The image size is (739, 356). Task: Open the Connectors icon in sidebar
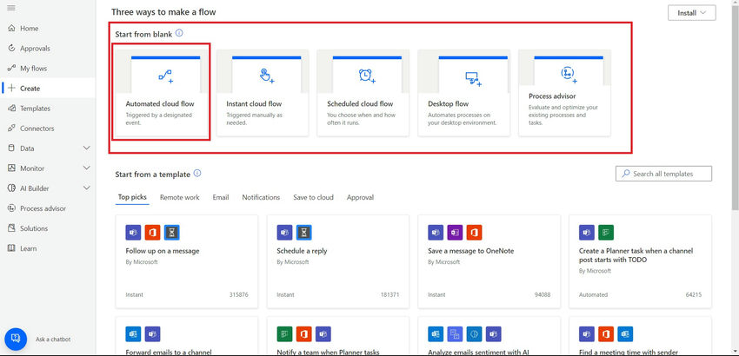[x=10, y=129]
